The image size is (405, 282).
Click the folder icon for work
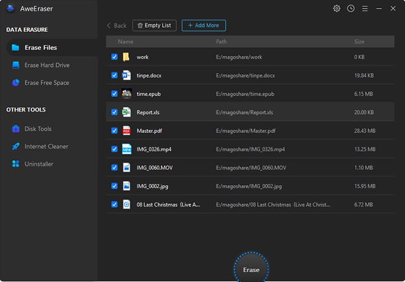pos(126,57)
